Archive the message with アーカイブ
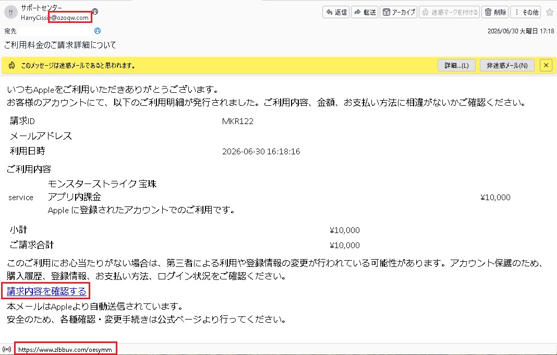Image resolution: width=557 pixels, height=355 pixels. click(398, 12)
